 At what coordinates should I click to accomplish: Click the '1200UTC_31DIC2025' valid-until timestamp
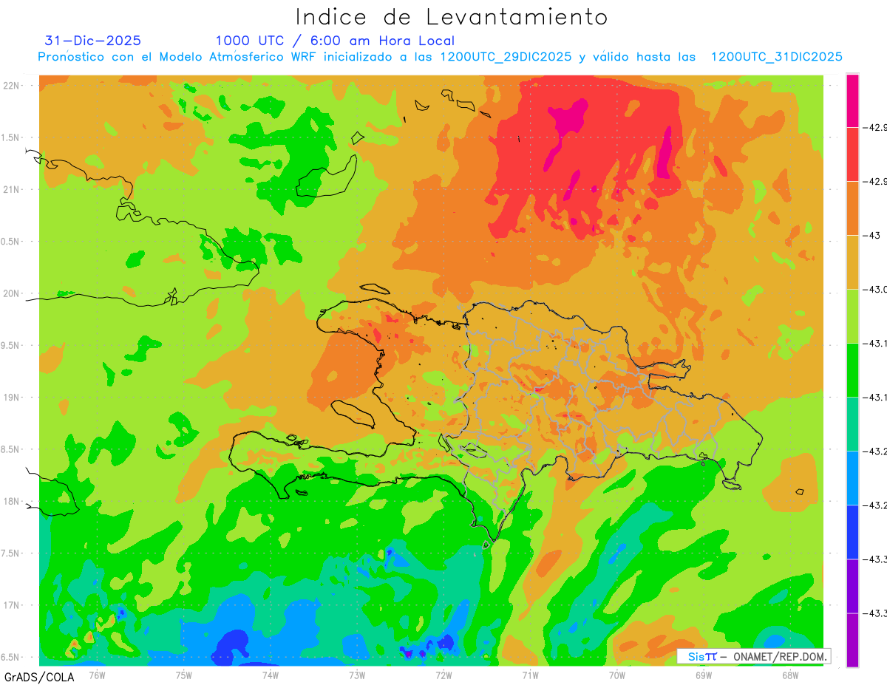pyautogui.click(x=777, y=57)
